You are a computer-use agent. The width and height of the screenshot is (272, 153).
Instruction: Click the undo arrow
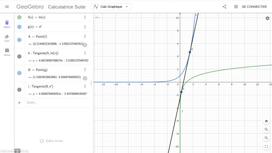[97, 17]
